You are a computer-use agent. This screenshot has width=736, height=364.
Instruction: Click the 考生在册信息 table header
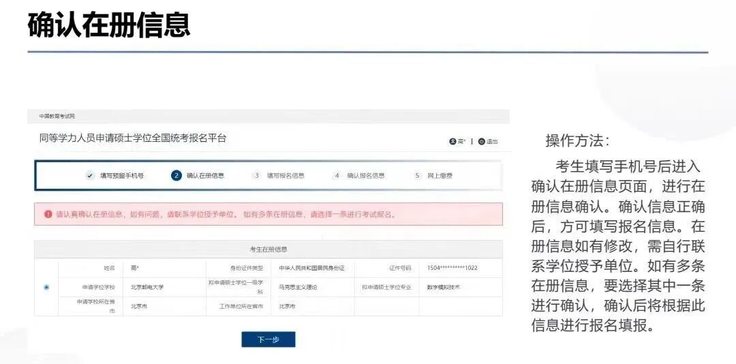pos(269,249)
